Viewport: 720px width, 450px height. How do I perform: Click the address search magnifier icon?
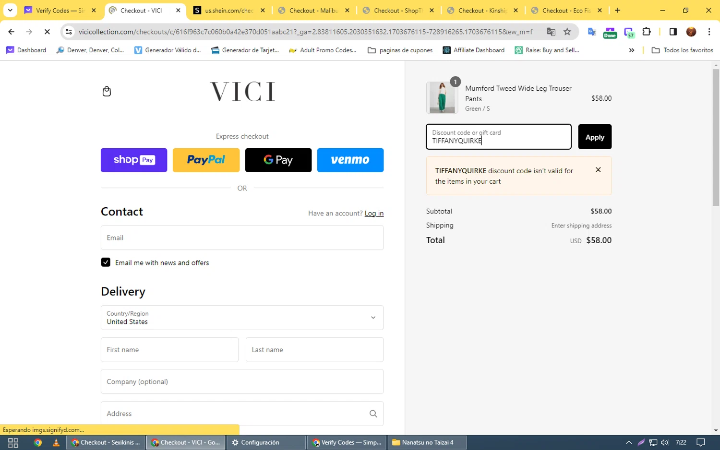pos(373,414)
